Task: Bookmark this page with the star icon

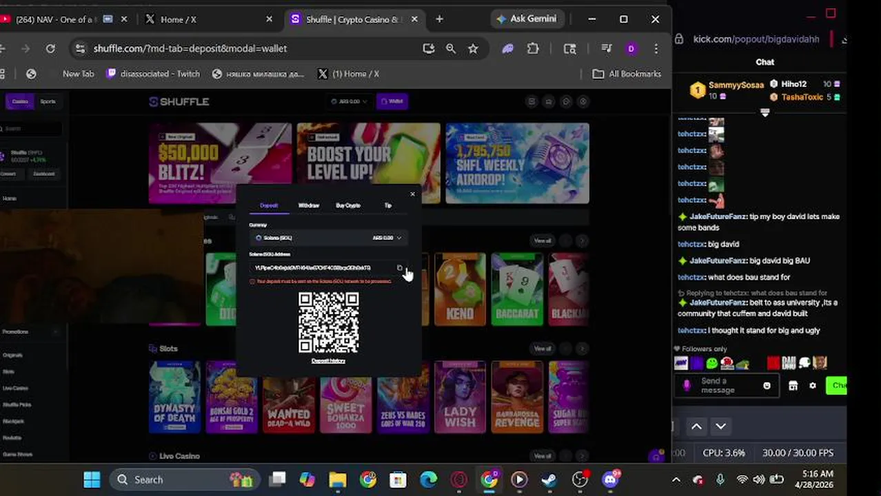Action: tap(473, 48)
